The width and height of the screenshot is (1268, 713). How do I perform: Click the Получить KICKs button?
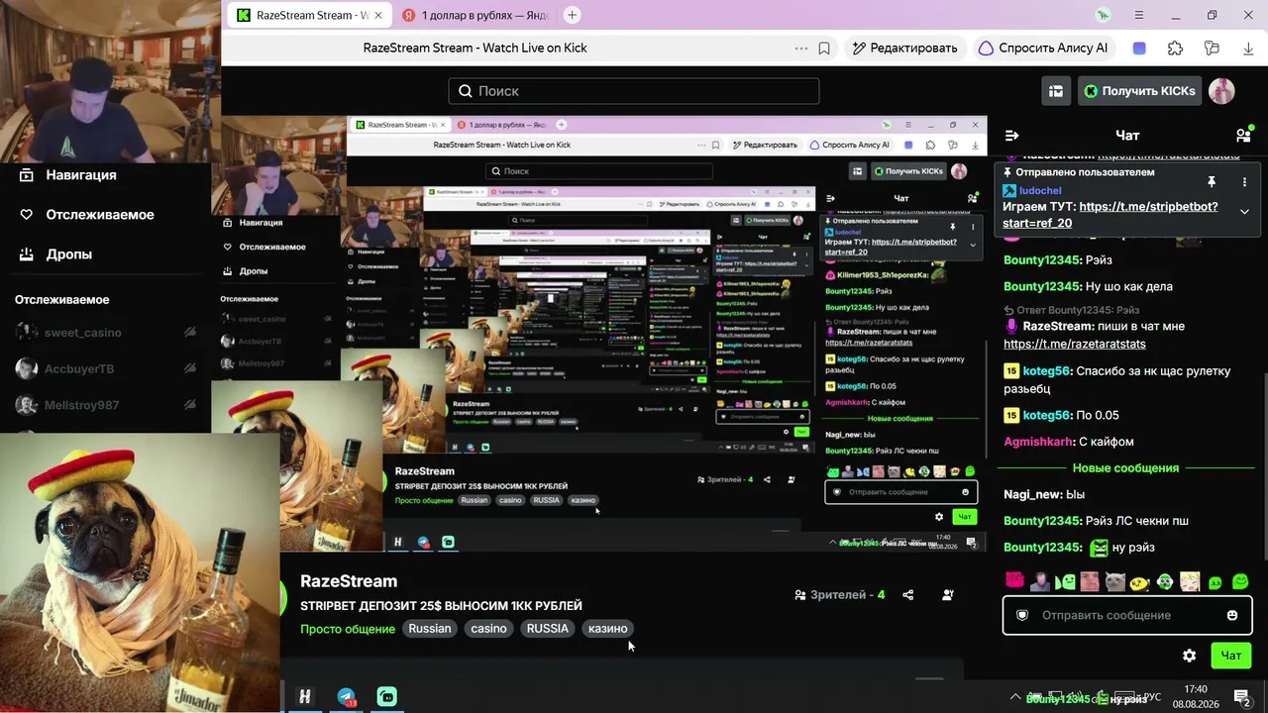coord(1139,91)
